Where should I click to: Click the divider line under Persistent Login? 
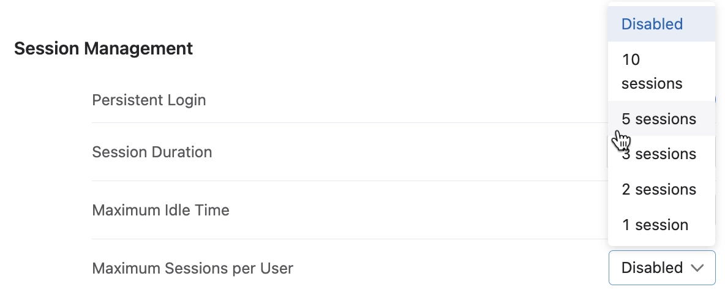[x=306, y=123]
